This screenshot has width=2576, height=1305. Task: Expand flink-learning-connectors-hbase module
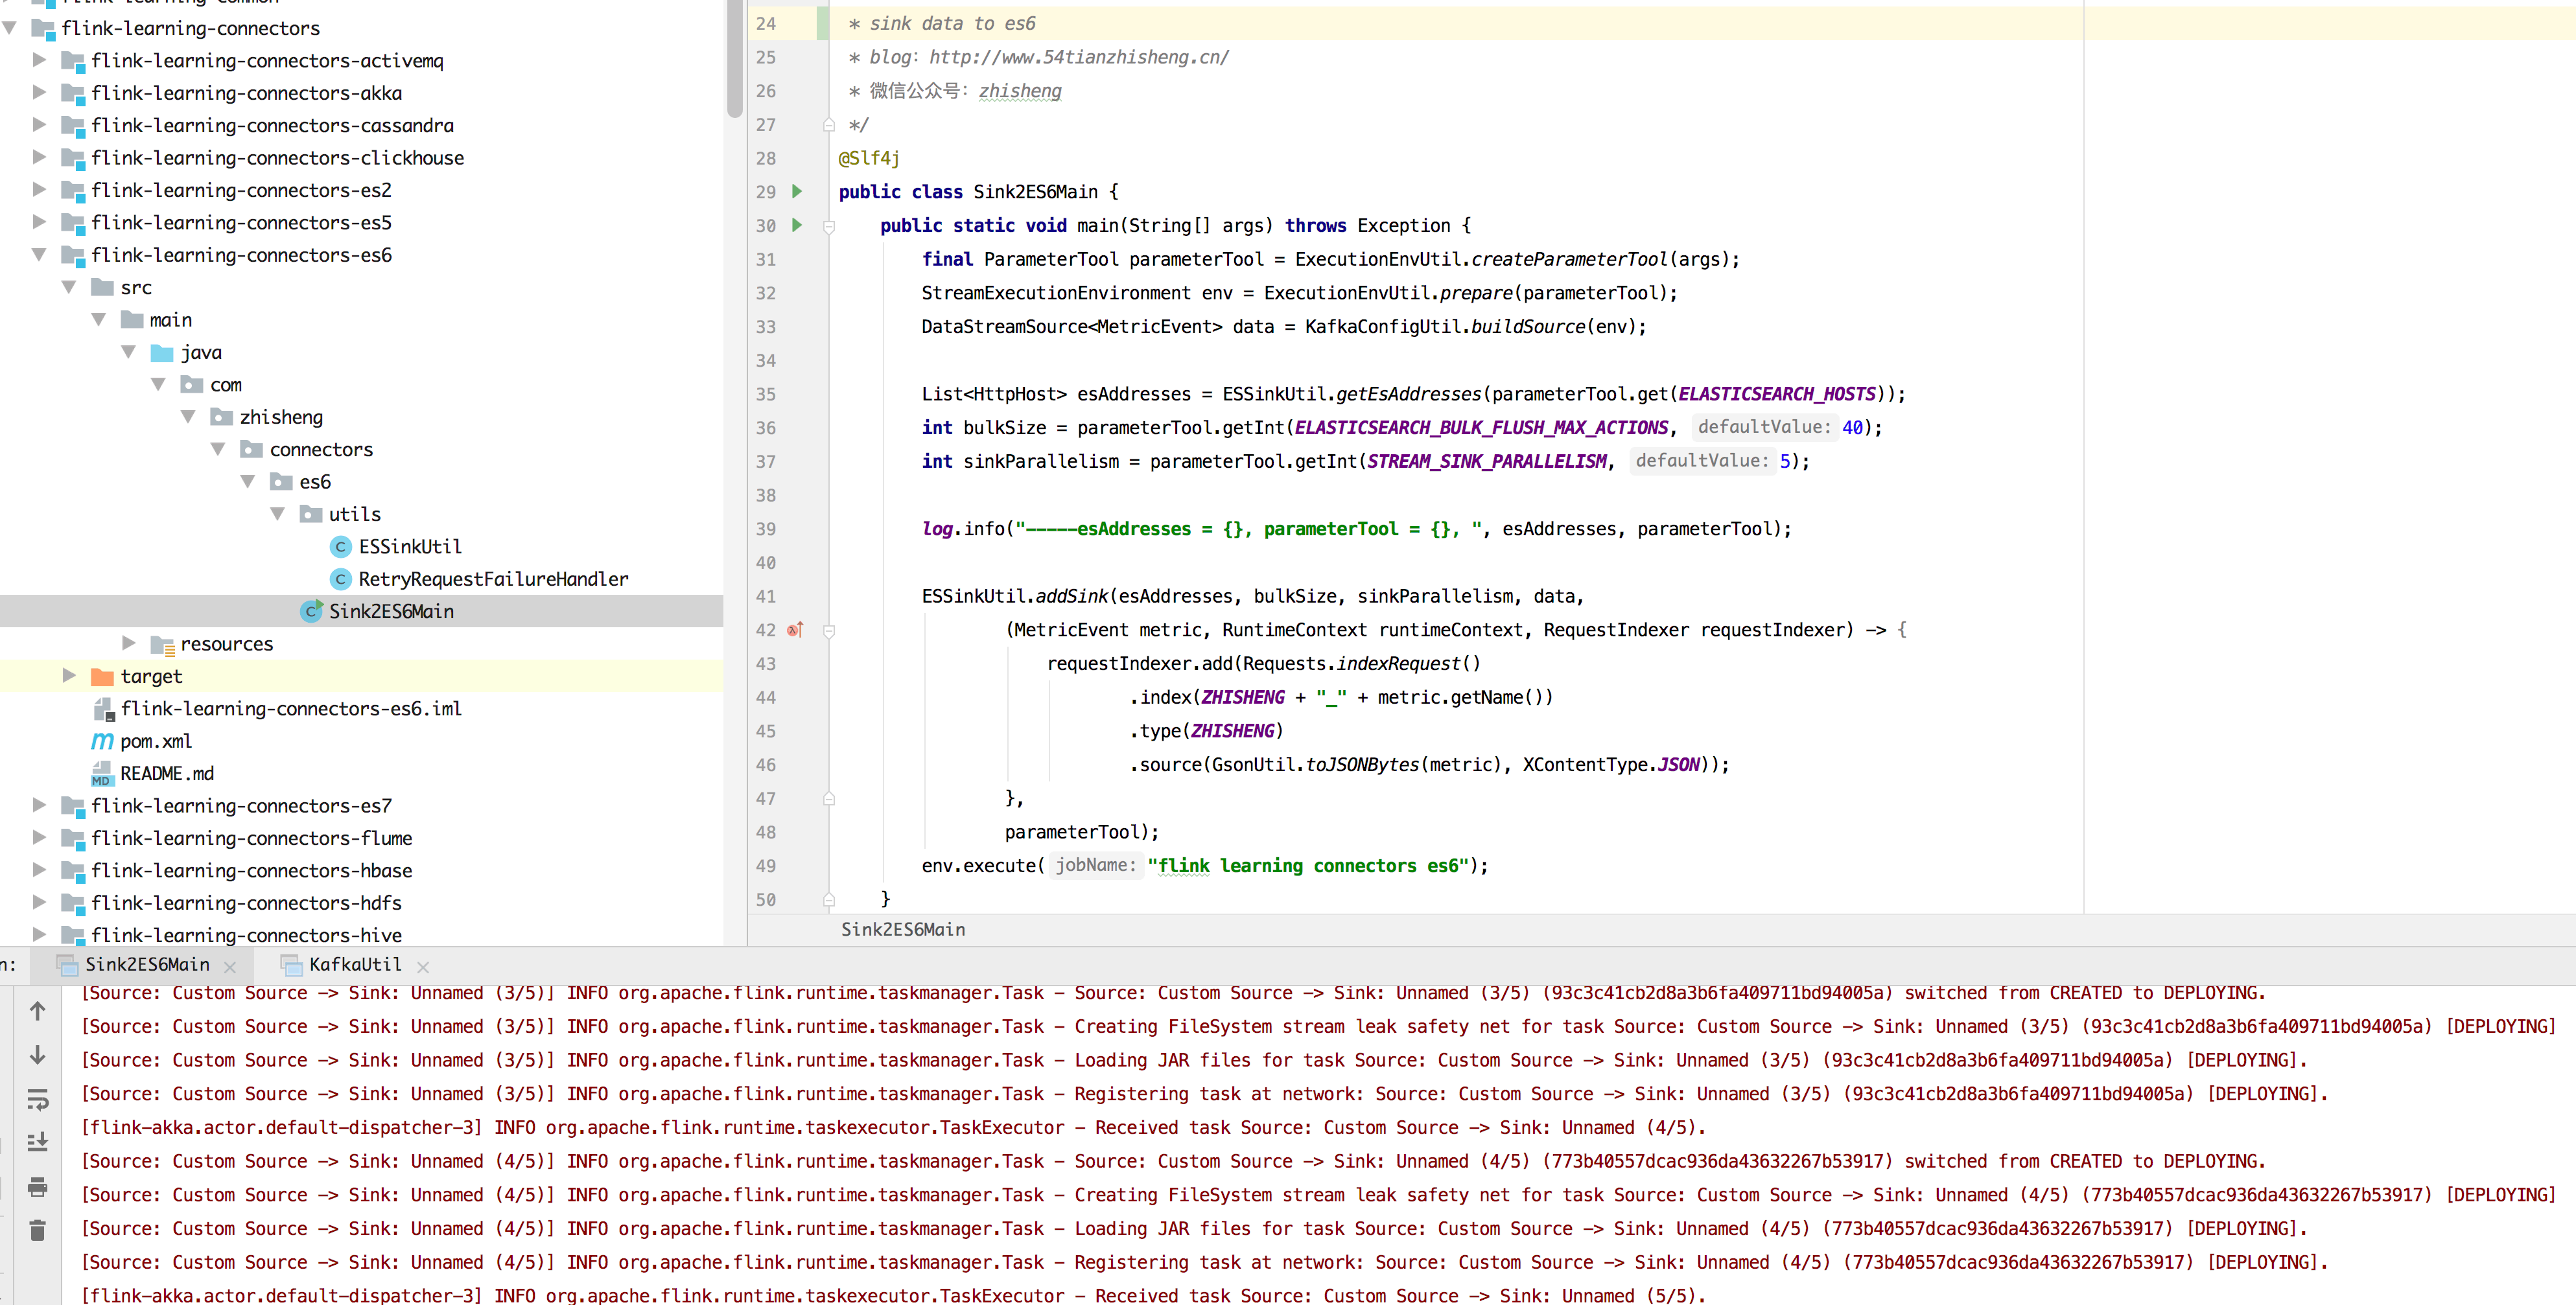39,870
